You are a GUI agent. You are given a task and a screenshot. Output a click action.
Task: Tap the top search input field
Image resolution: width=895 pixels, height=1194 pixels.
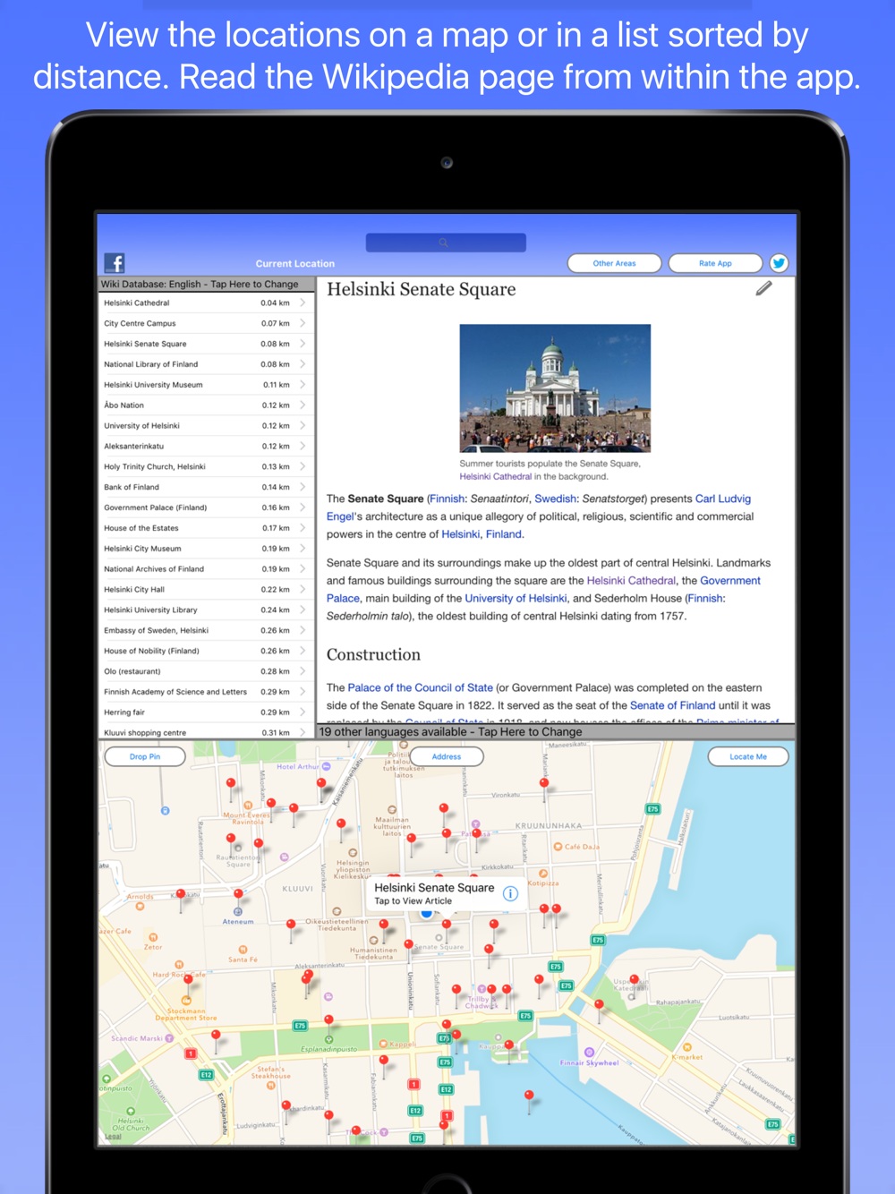pyautogui.click(x=446, y=243)
